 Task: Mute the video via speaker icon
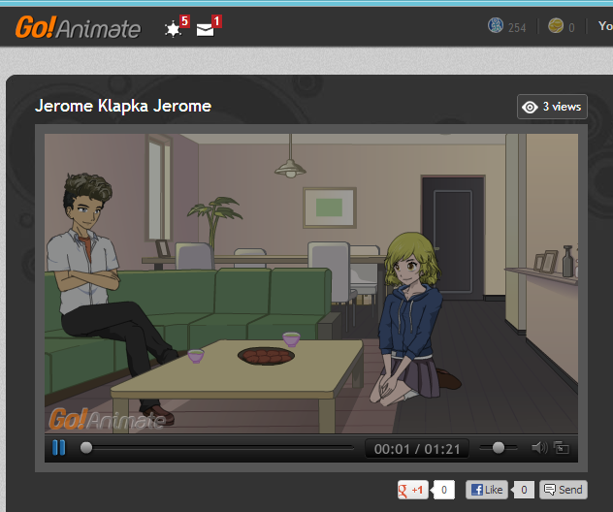click(x=539, y=447)
